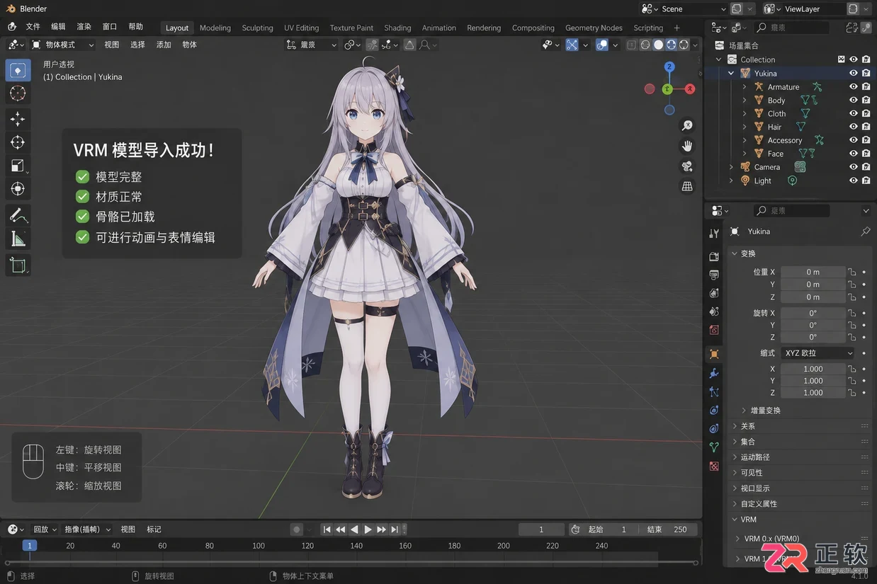
Task: Click the current frame 1 playhead
Action: coord(29,546)
